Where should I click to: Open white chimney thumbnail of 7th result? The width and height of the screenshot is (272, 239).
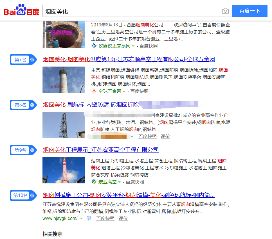[64, 80]
